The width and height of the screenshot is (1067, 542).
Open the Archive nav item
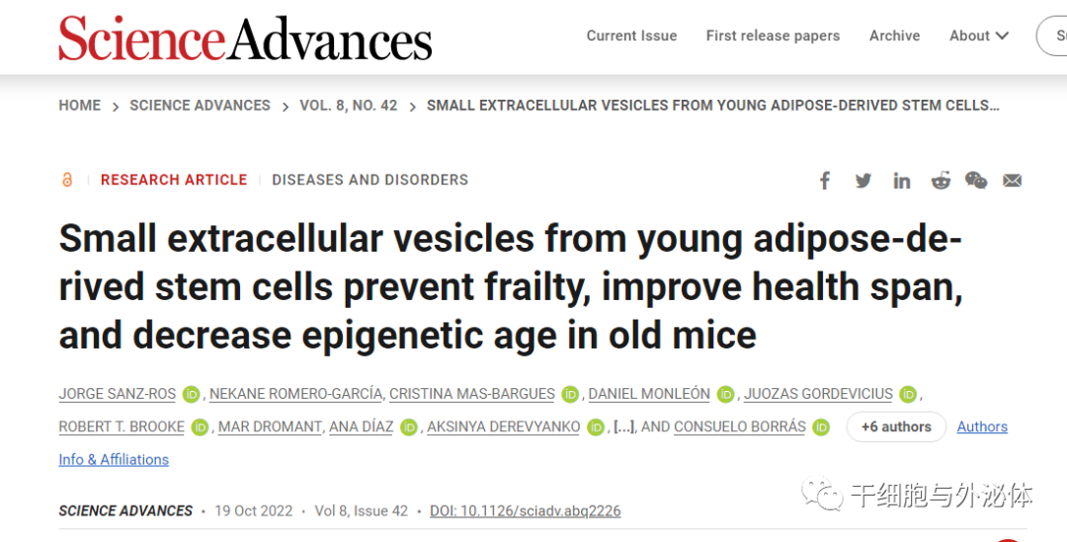tap(894, 37)
